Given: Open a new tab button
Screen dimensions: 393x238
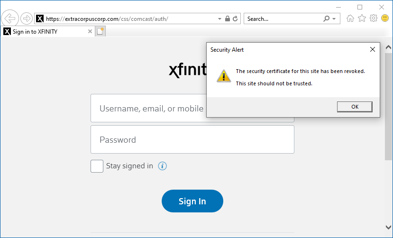Looking at the screenshot, I should tap(100, 31).
